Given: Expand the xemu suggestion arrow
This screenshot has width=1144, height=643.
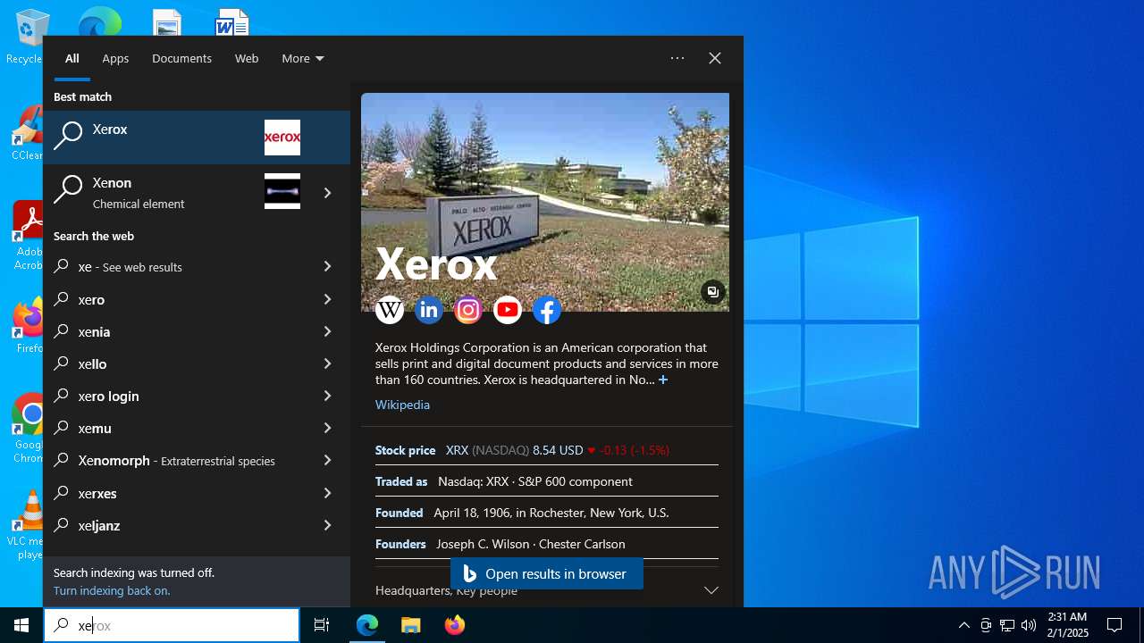Looking at the screenshot, I should click(x=328, y=428).
